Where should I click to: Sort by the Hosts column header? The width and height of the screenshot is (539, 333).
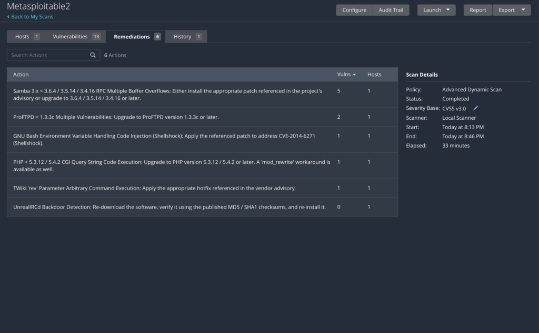374,75
